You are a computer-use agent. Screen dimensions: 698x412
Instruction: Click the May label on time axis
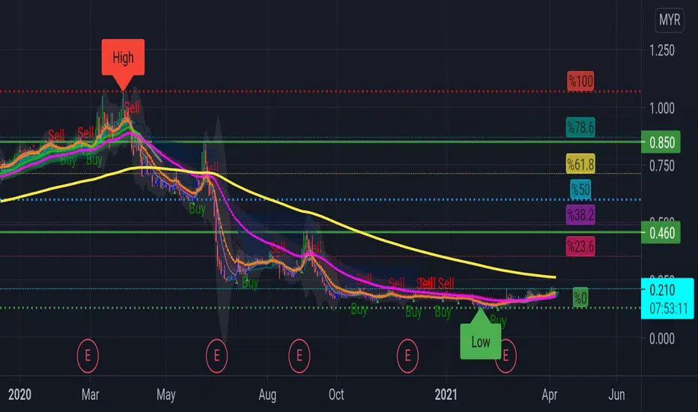coord(166,395)
